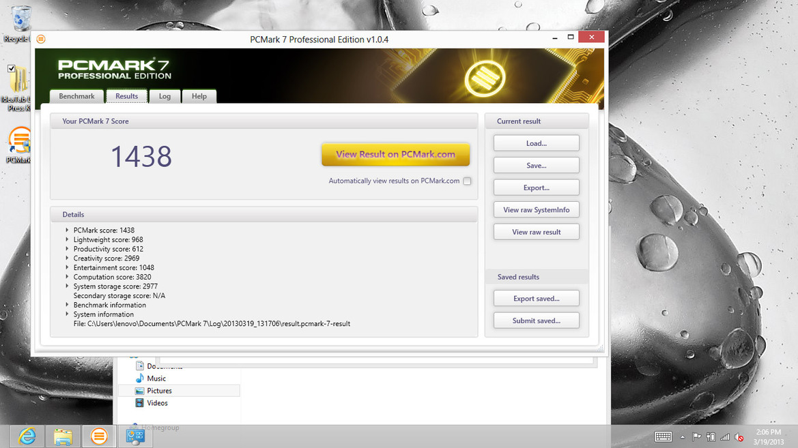
Task: Switch to PCMark via its taskbar icon
Action: tap(99, 436)
